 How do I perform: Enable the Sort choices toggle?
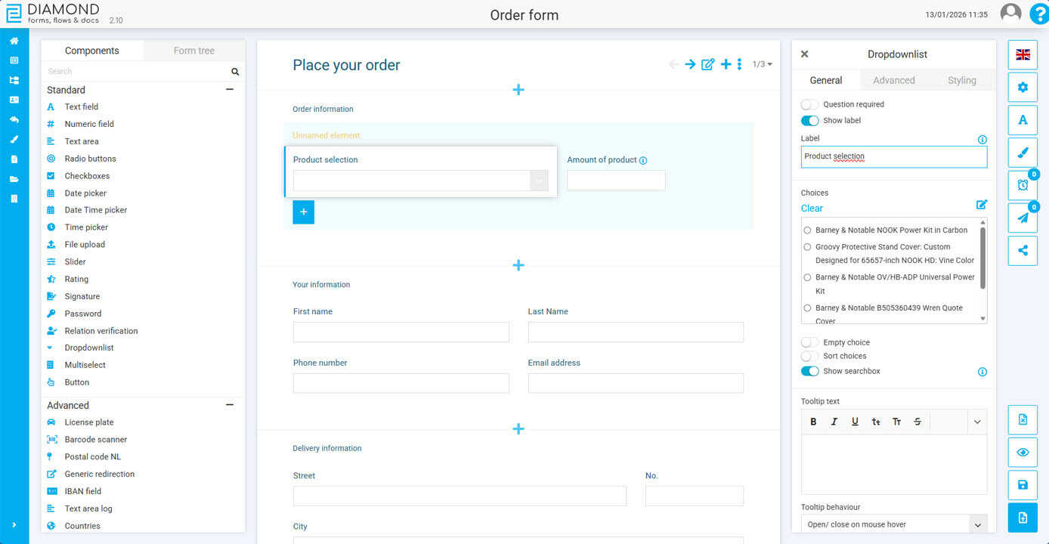809,356
